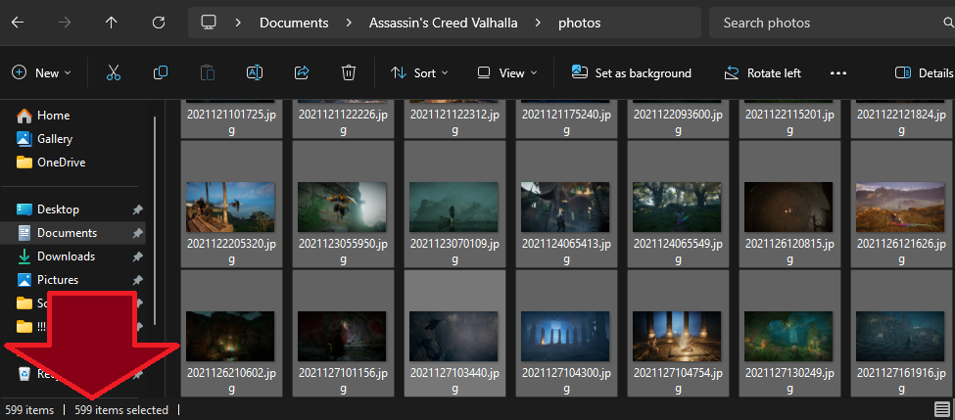Click photos in the address bar
This screenshot has height=420, width=955.
pyautogui.click(x=579, y=23)
